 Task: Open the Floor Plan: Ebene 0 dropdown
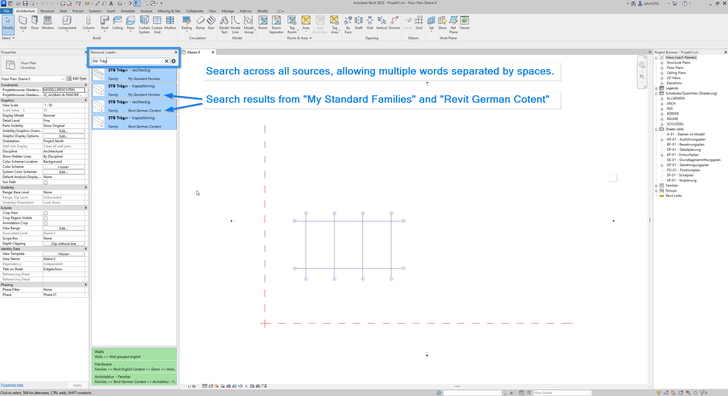click(62, 79)
